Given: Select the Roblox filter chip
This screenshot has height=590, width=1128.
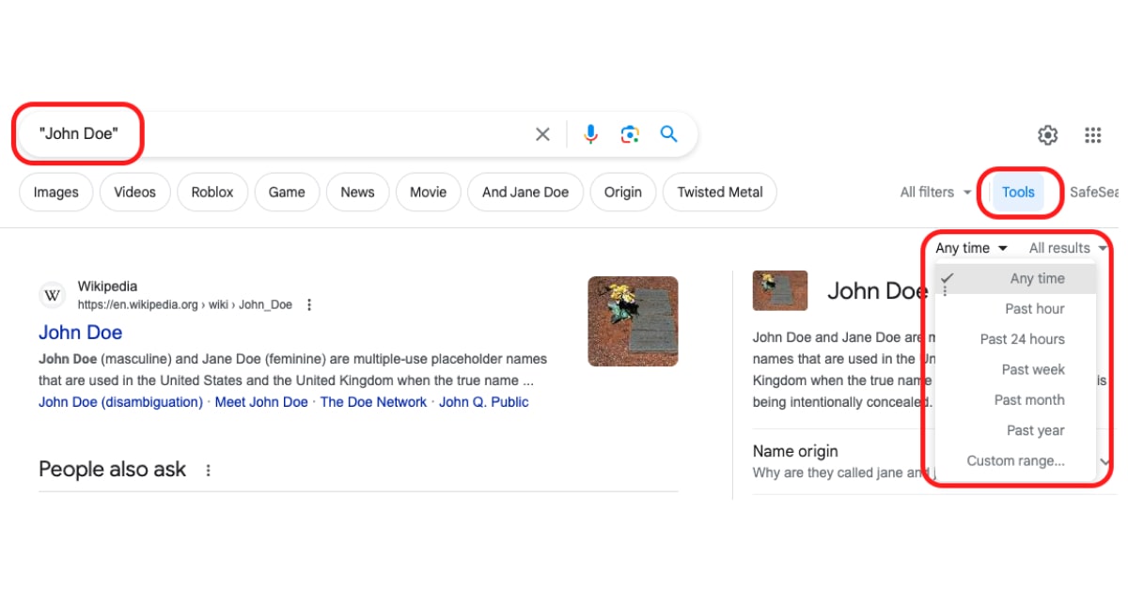Looking at the screenshot, I should pos(212,192).
